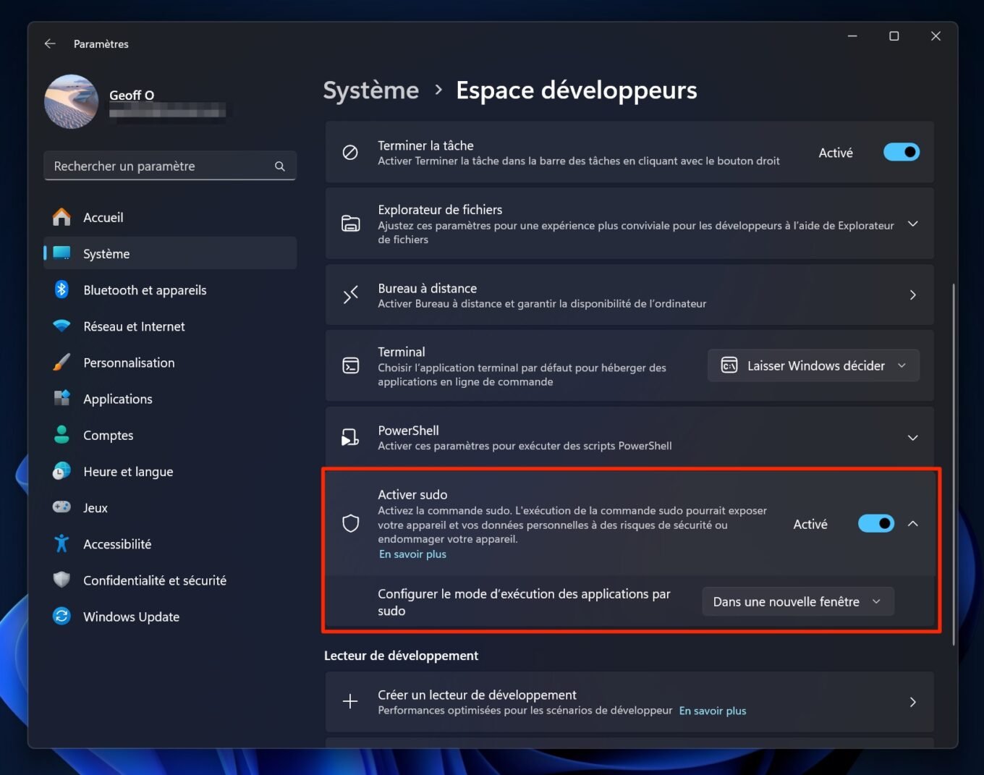
Task: Click the back arrow next to Paramètres
Action: coord(50,43)
